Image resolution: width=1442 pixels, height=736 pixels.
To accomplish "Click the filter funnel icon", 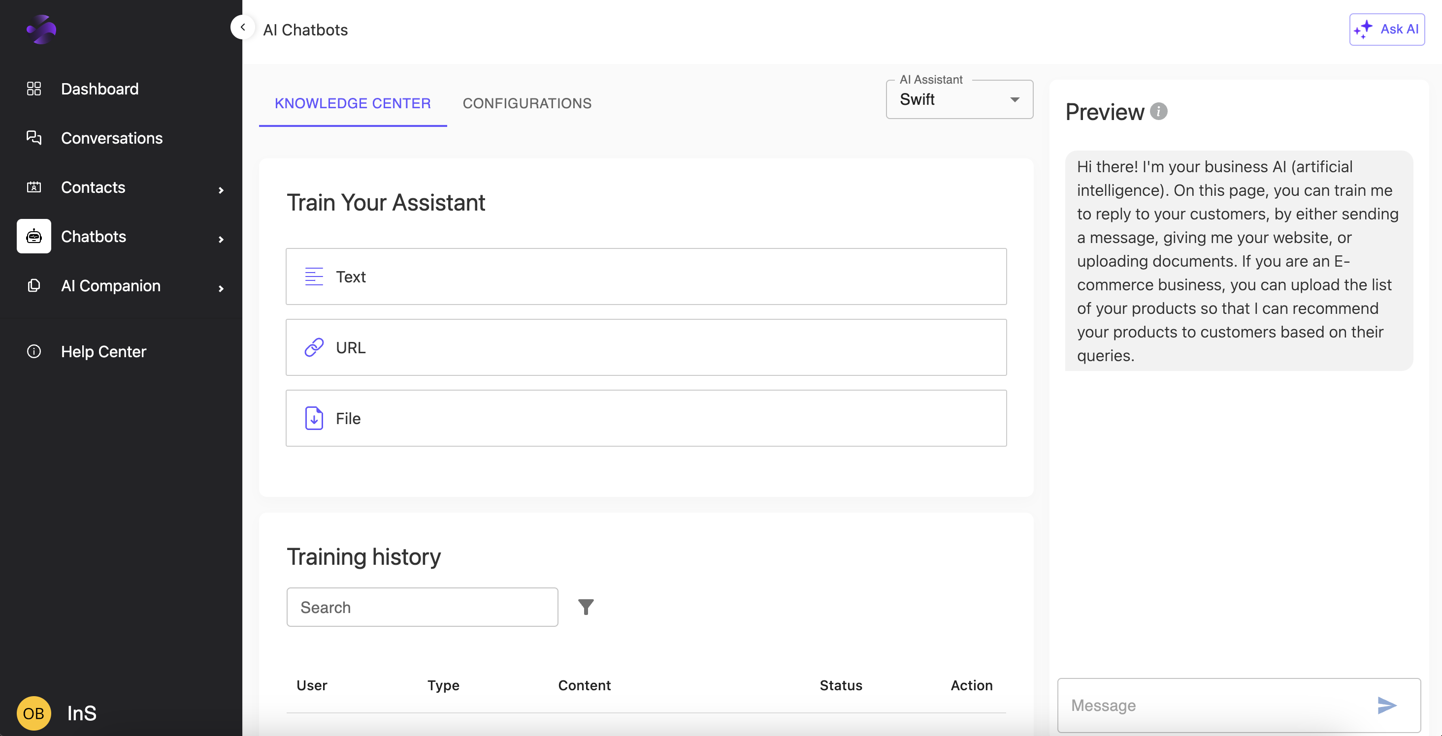I will [586, 607].
